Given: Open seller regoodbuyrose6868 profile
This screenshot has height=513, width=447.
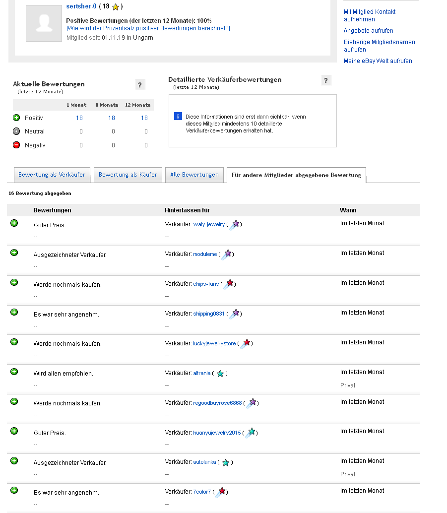Looking at the screenshot, I should [x=217, y=403].
